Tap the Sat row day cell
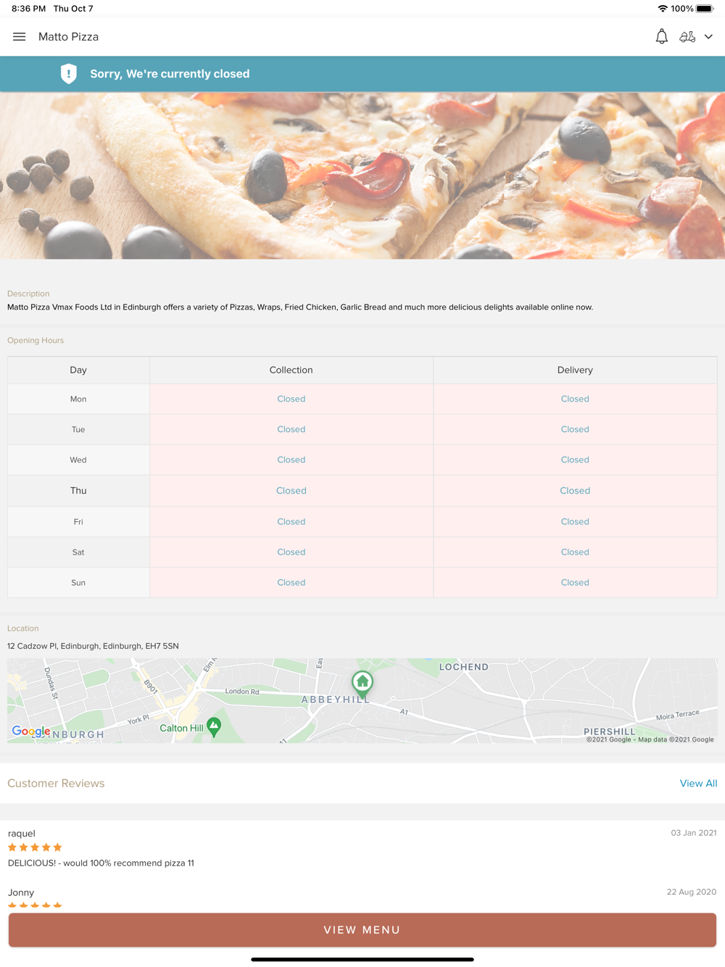 pyautogui.click(x=78, y=552)
